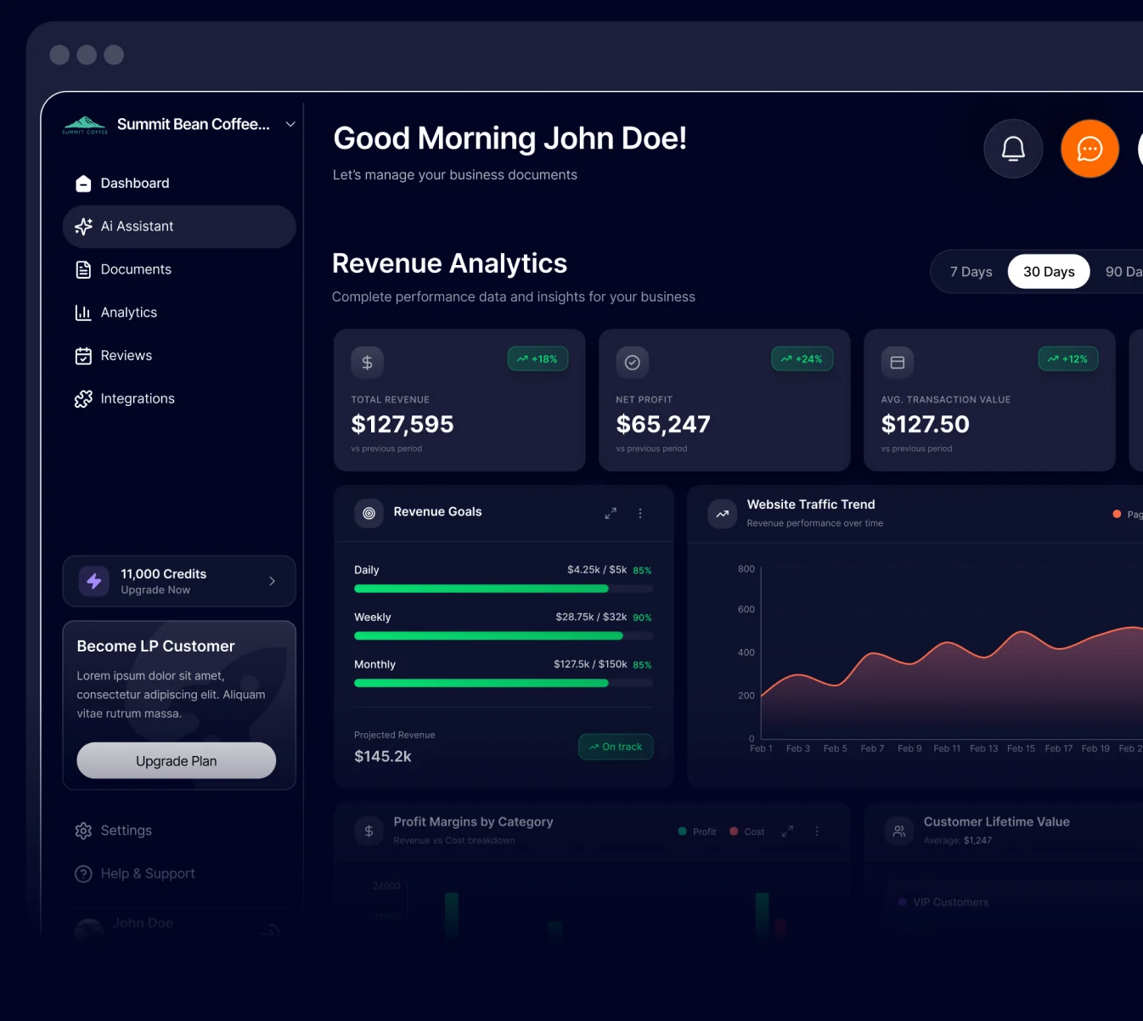Open Settings in the sidebar
This screenshot has width=1143, height=1021.
179,831
